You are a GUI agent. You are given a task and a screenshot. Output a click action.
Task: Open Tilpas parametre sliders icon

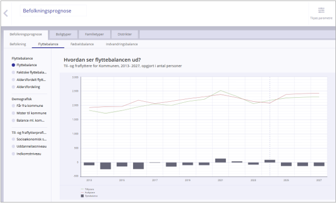pyautogui.click(x=321, y=10)
